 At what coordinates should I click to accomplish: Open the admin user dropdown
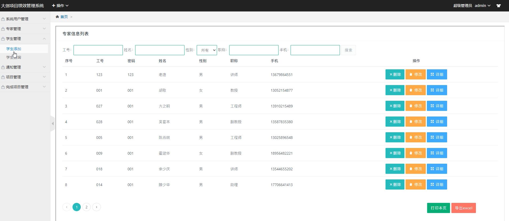tap(483, 6)
